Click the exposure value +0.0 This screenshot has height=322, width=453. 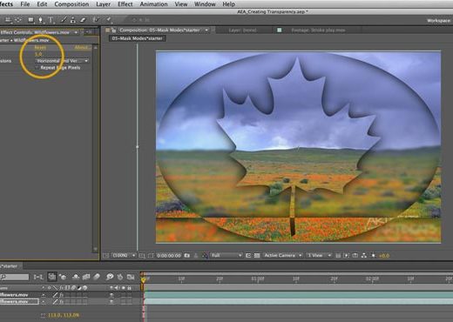(x=384, y=256)
